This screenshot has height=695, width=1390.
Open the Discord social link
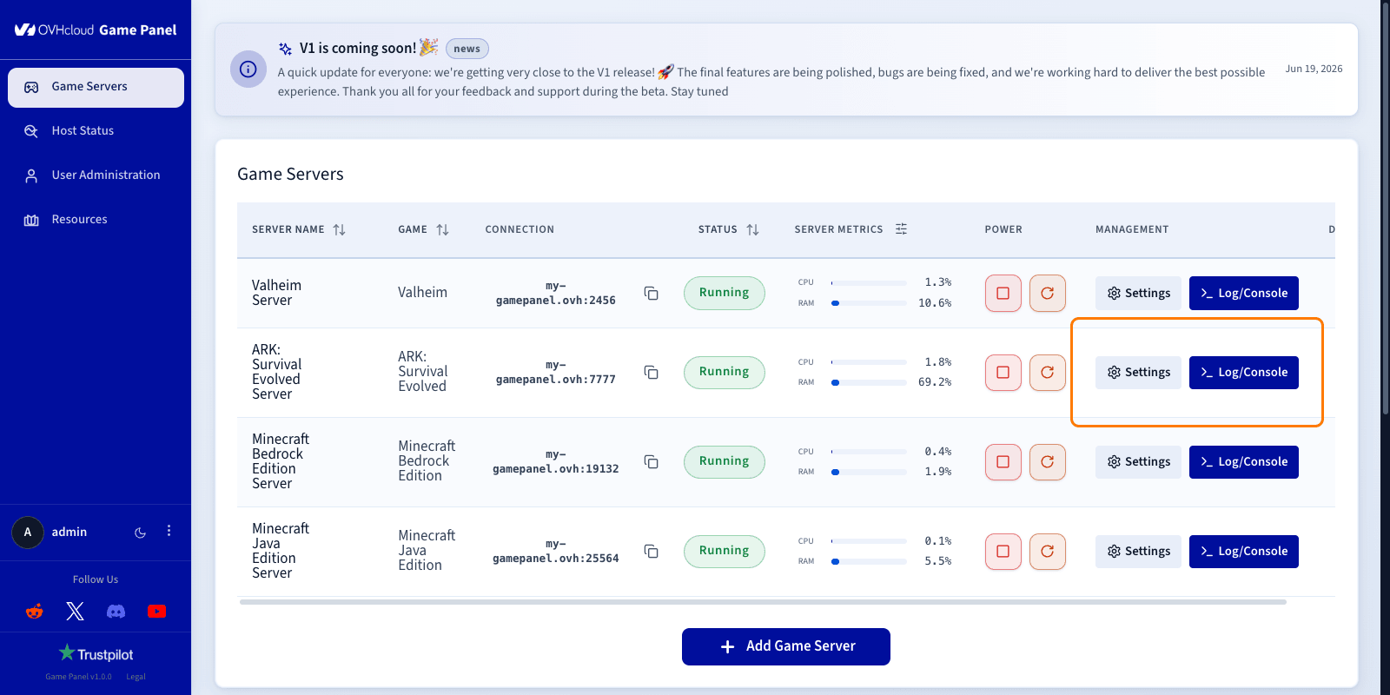coord(116,612)
